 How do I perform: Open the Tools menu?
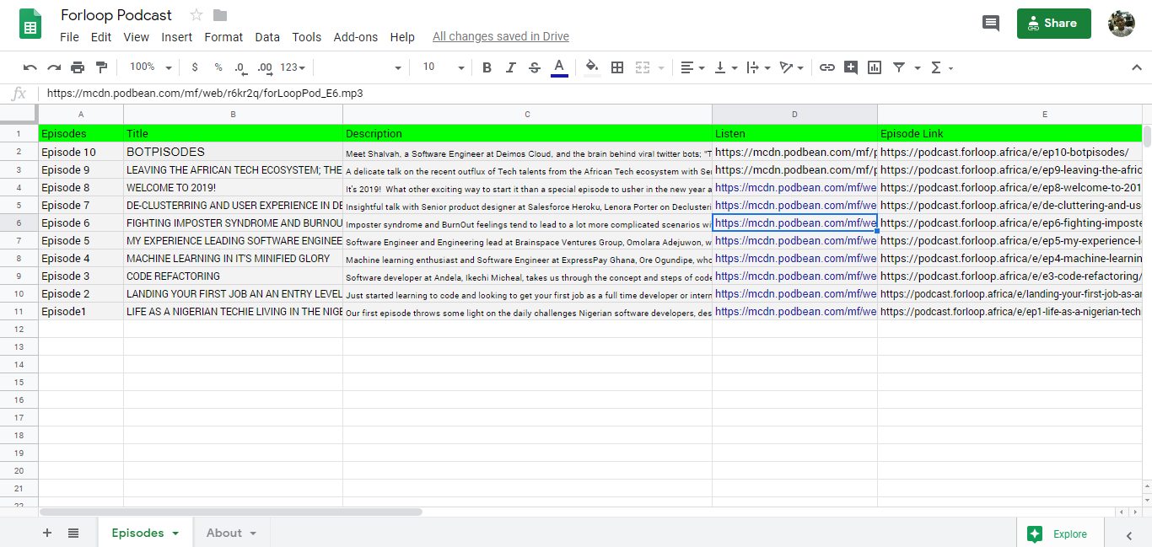click(x=307, y=37)
